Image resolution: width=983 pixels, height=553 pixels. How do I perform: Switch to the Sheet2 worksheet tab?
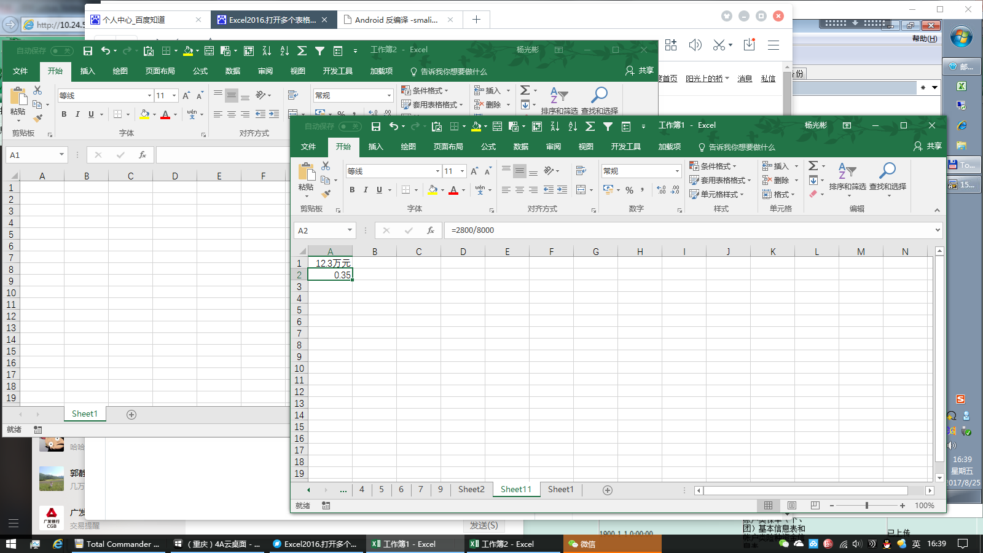point(471,489)
